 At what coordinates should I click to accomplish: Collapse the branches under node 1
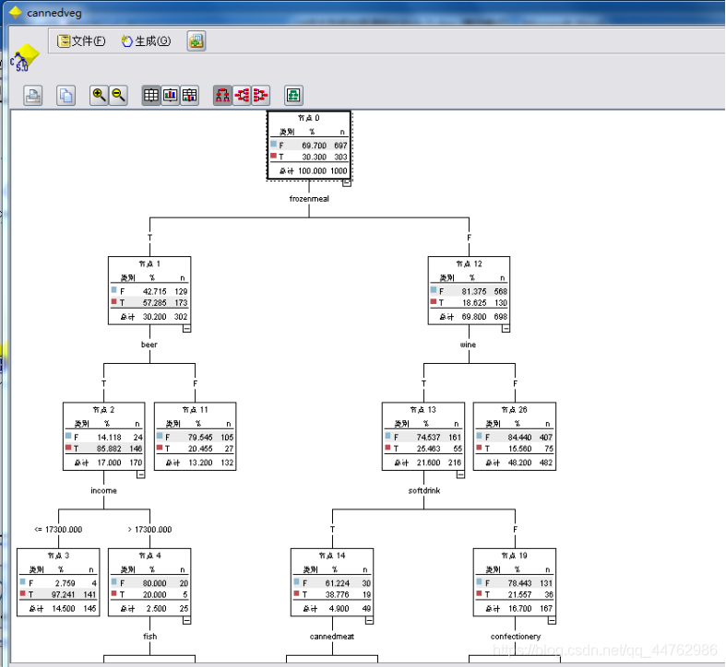coord(186,329)
